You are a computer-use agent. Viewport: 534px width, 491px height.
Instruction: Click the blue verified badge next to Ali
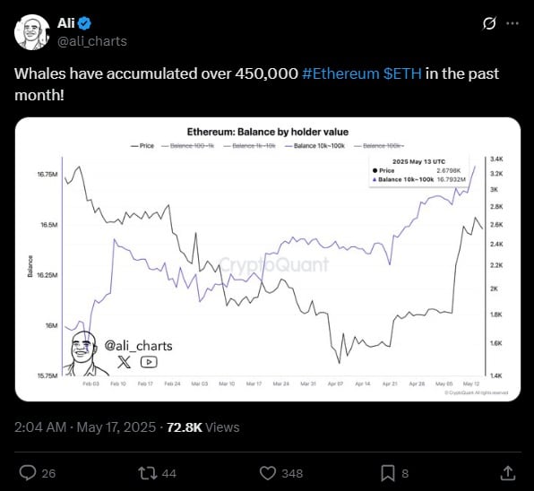(x=84, y=23)
